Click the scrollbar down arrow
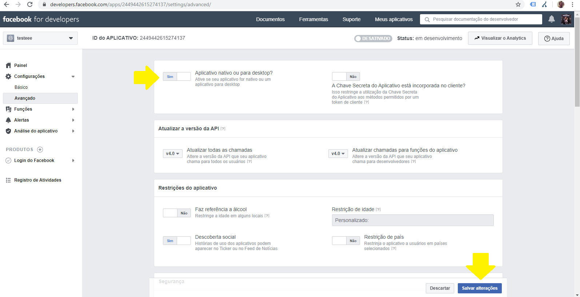 [x=577, y=294]
